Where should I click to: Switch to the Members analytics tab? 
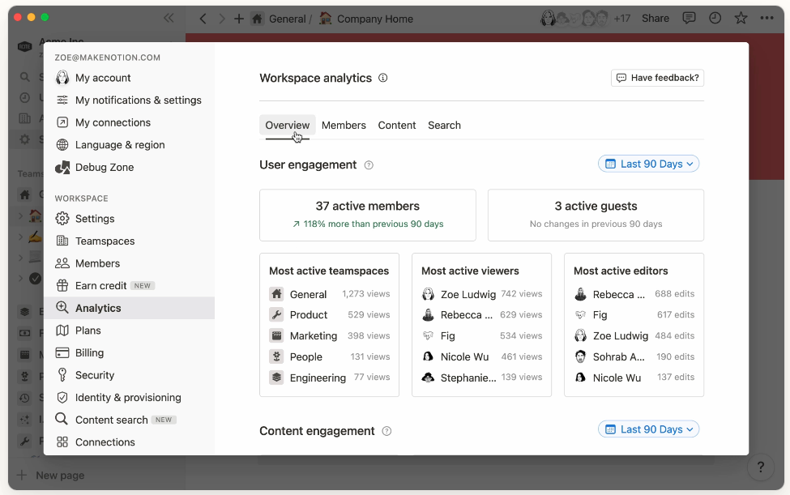pyautogui.click(x=344, y=125)
